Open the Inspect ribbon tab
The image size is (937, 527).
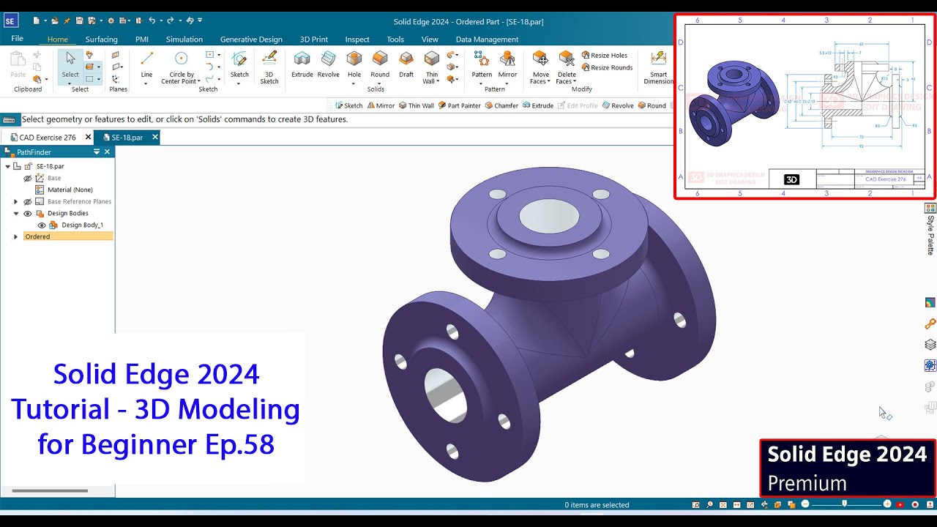point(357,40)
